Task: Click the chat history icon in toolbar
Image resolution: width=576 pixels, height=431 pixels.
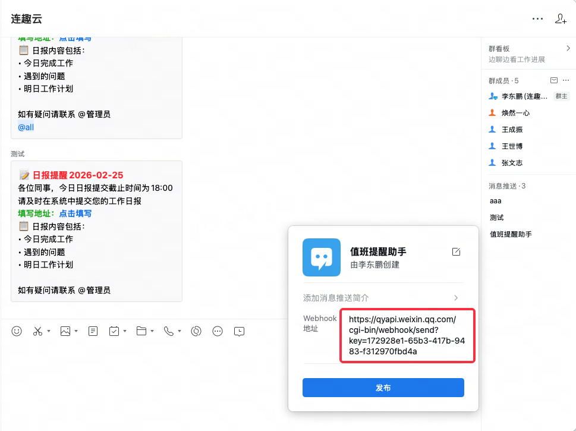Action: pyautogui.click(x=240, y=331)
